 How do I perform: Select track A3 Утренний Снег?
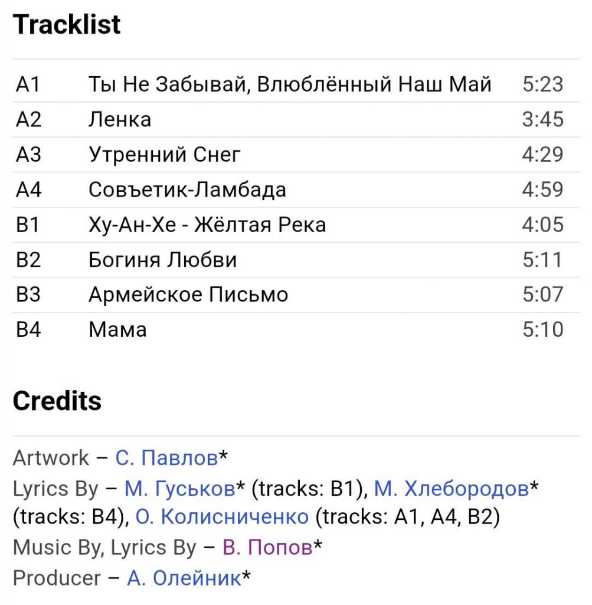click(x=296, y=154)
